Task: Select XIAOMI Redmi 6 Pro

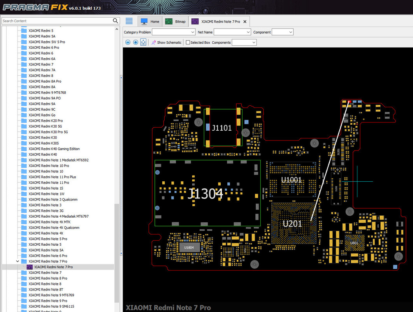Action: (x=44, y=48)
